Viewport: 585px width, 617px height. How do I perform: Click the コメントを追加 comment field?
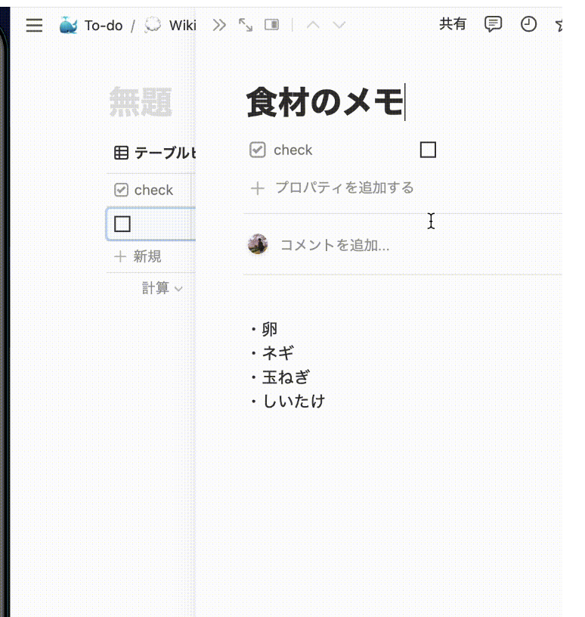[335, 245]
